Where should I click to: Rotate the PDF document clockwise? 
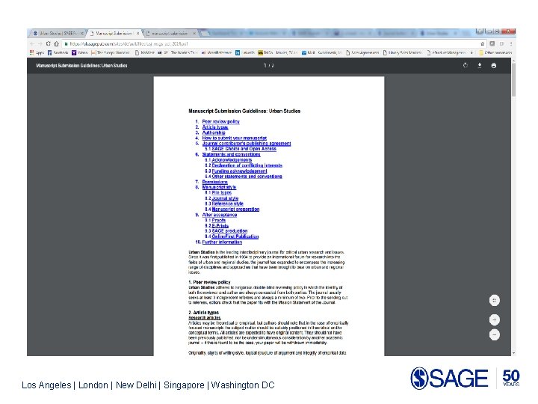tap(466, 65)
